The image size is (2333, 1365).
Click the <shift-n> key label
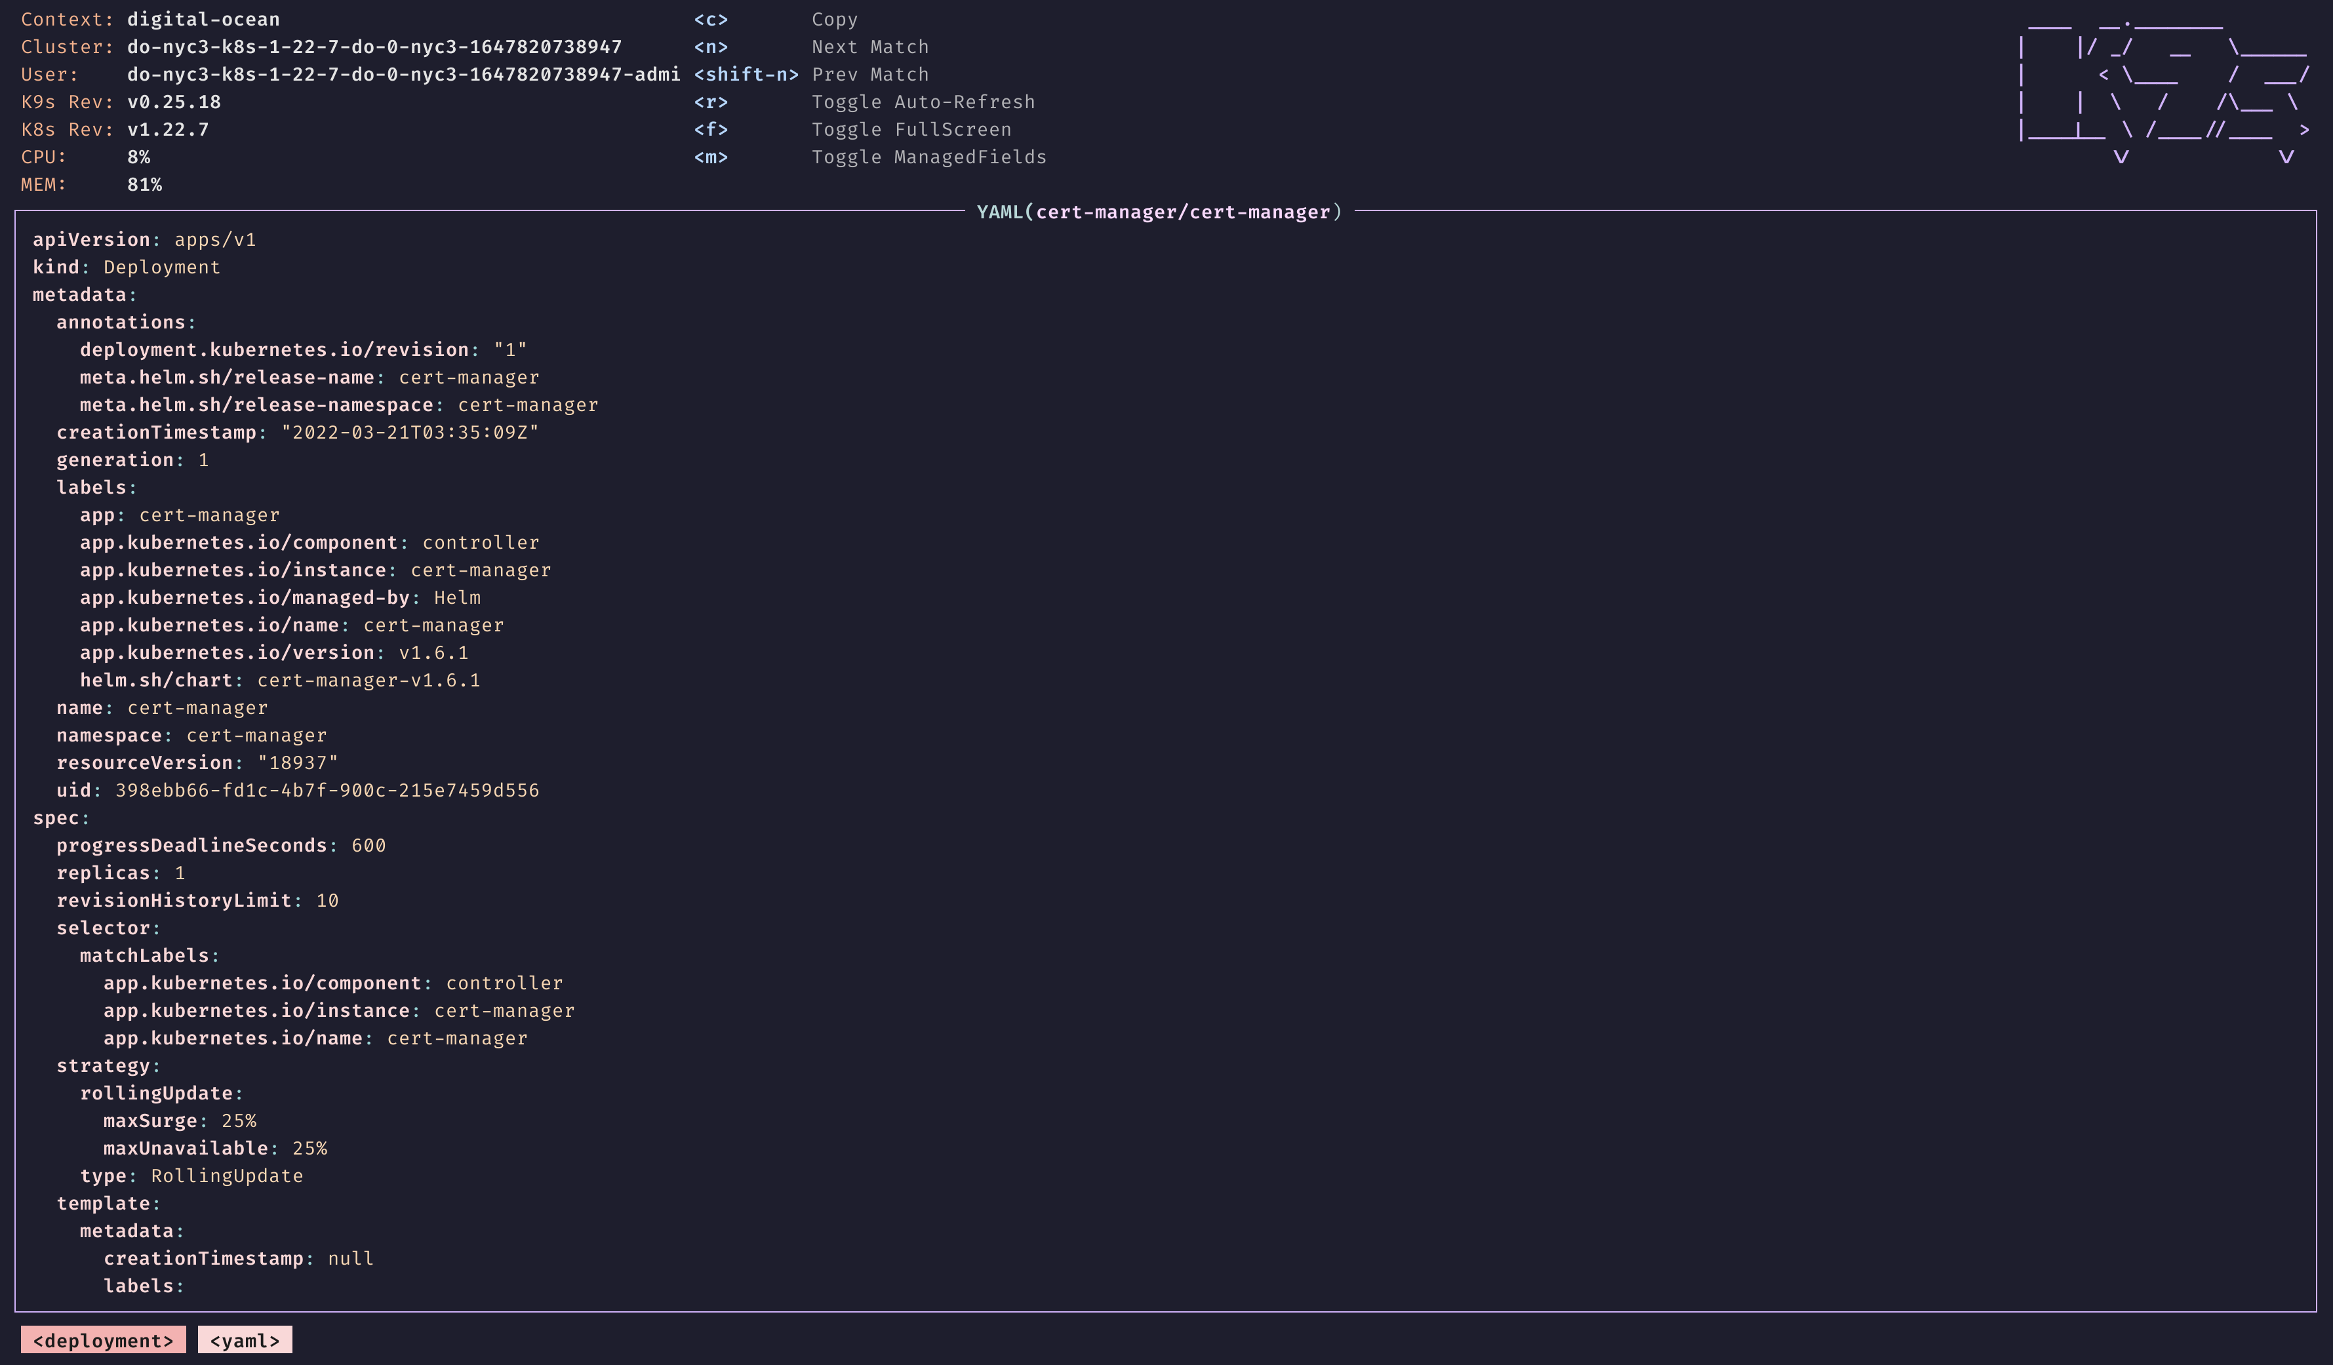[746, 75]
